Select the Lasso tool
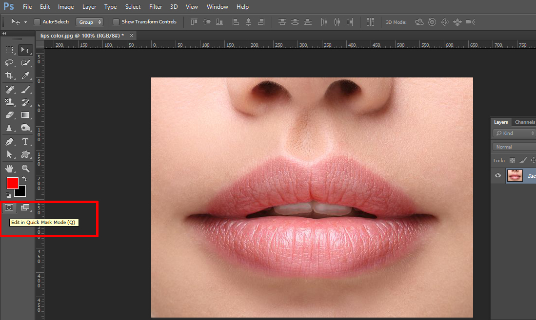This screenshot has width=536, height=320. pyautogui.click(x=9, y=63)
